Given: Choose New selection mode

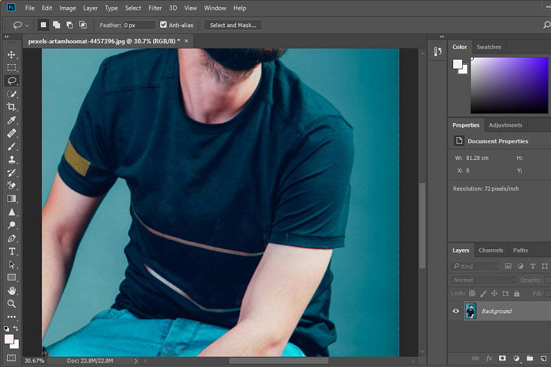Looking at the screenshot, I should point(43,25).
